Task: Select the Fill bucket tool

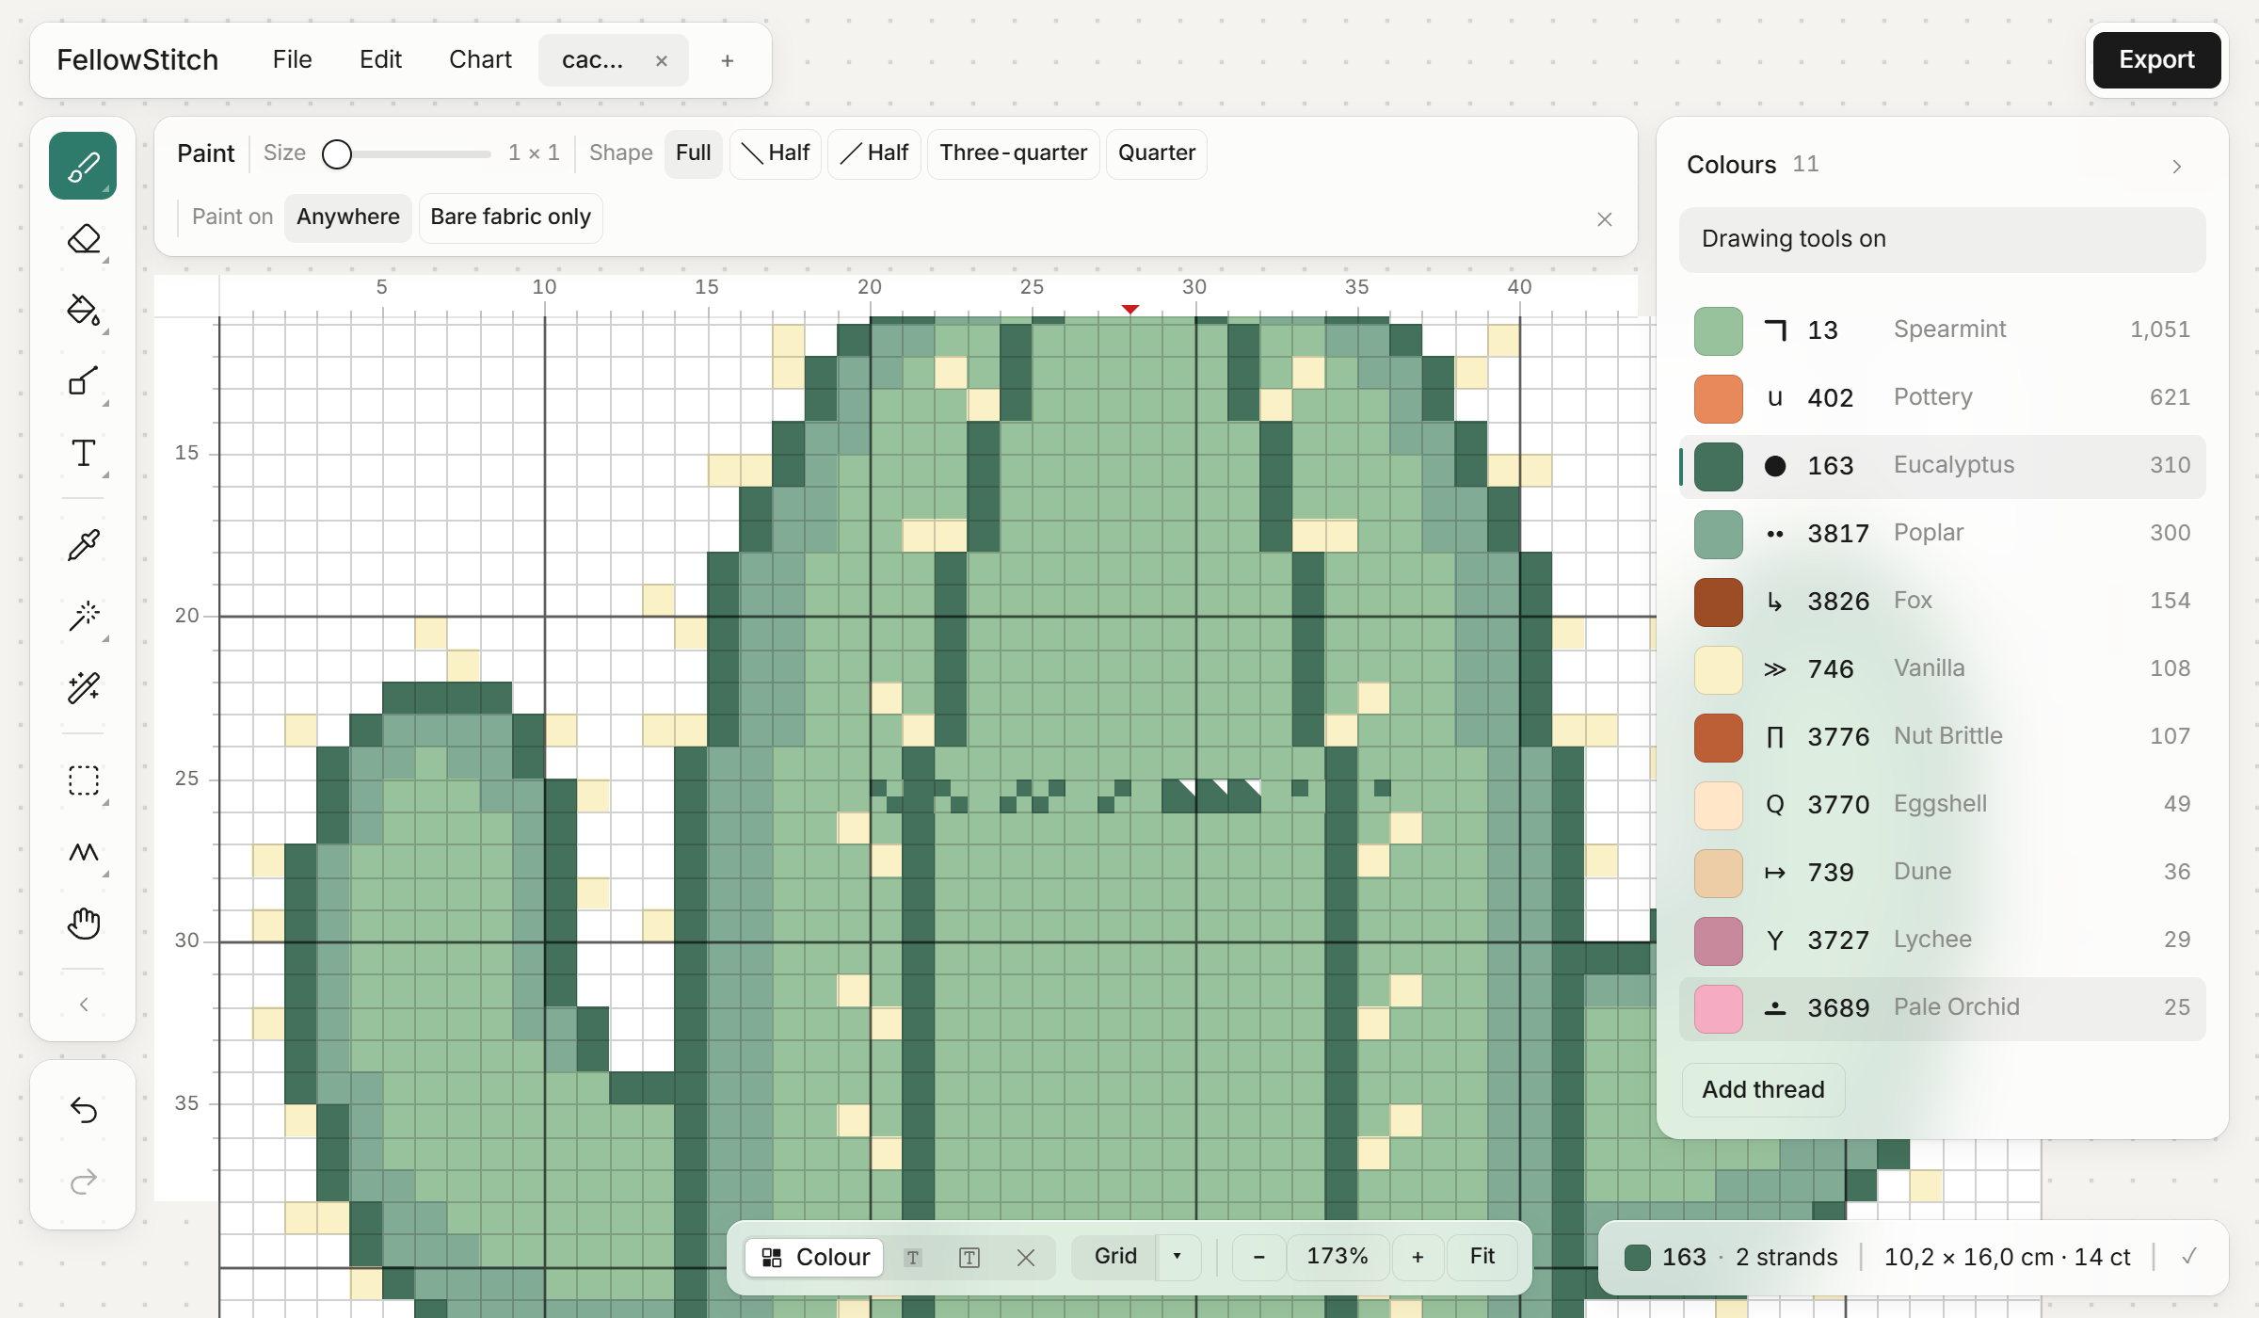Action: pos(83,310)
